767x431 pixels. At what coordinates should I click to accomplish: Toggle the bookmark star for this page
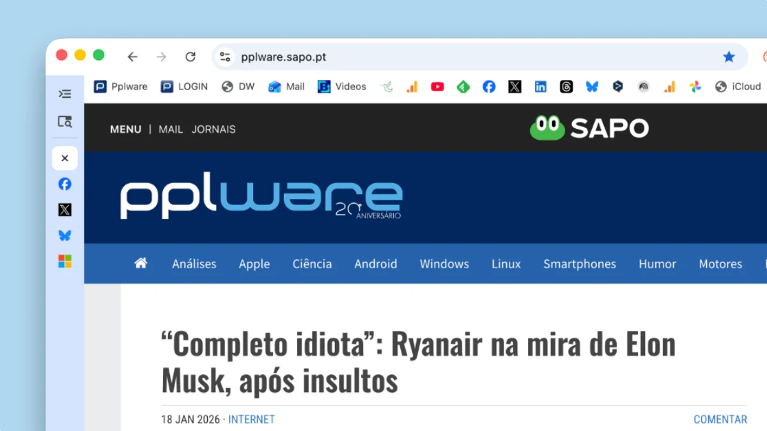click(729, 57)
